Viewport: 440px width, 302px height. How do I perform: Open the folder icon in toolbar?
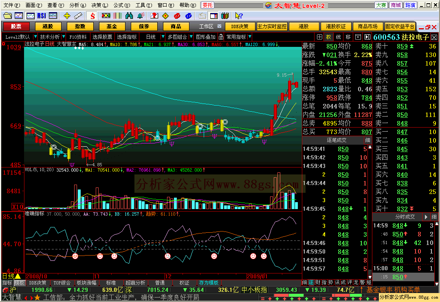[x=8, y=16]
